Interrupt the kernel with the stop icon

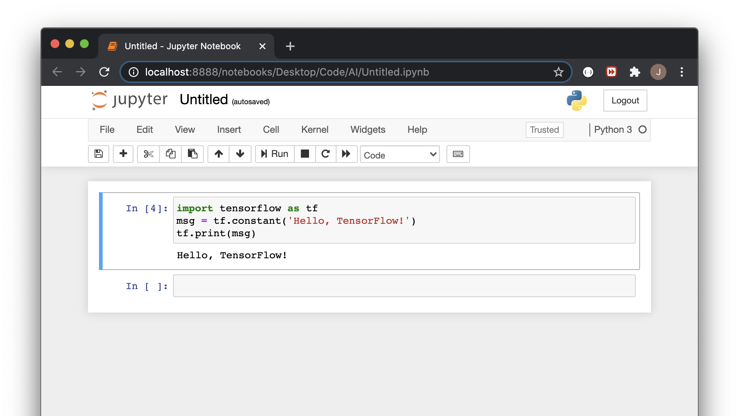305,154
